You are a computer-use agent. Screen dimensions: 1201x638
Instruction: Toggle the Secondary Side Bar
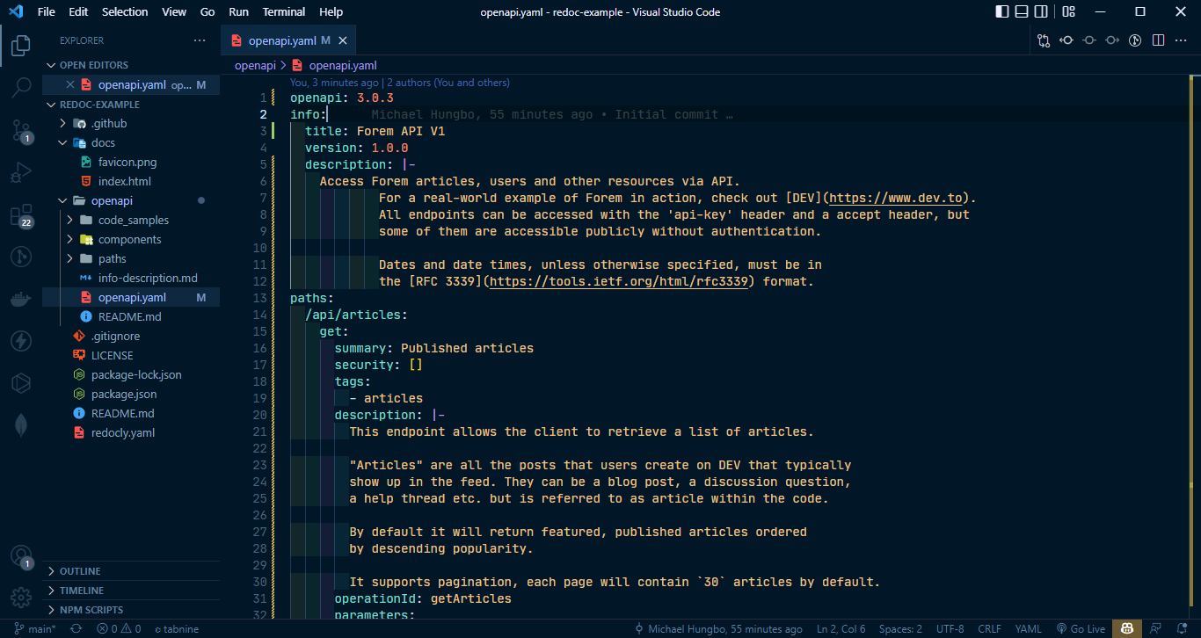tap(1041, 11)
